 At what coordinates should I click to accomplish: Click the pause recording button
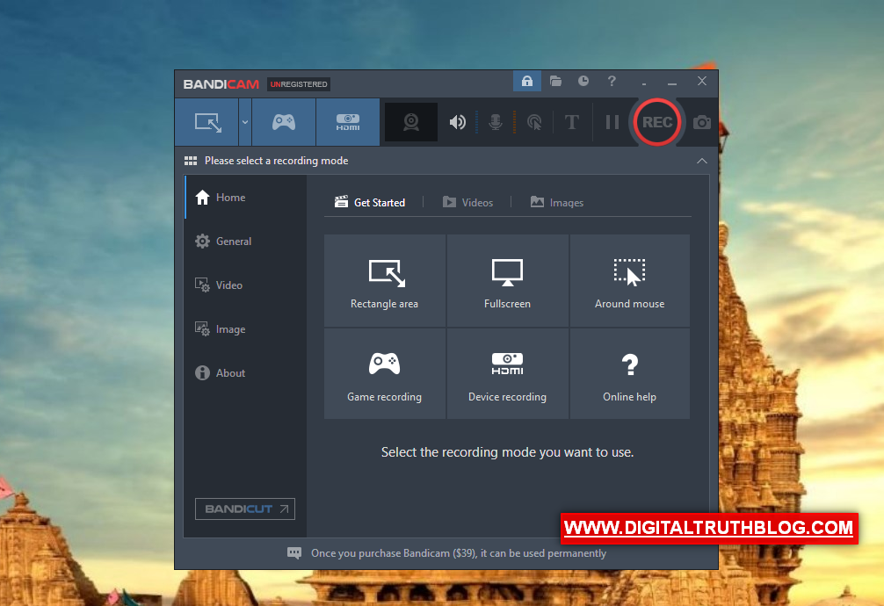pyautogui.click(x=612, y=122)
